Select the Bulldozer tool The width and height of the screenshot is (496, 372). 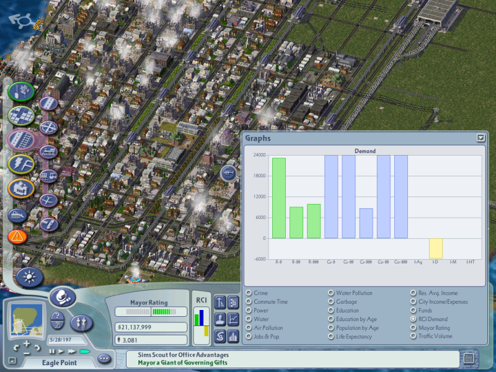tap(17, 216)
